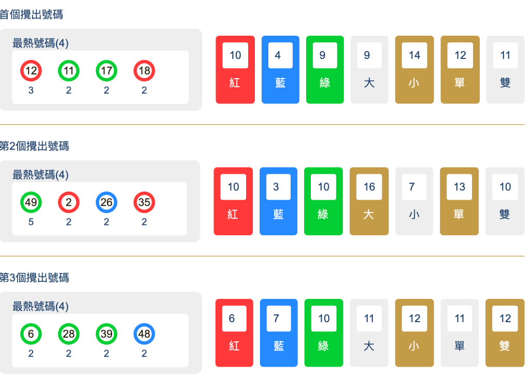Select first-draw odd (單) card showing 12
This screenshot has height=377, width=530.
(460, 69)
